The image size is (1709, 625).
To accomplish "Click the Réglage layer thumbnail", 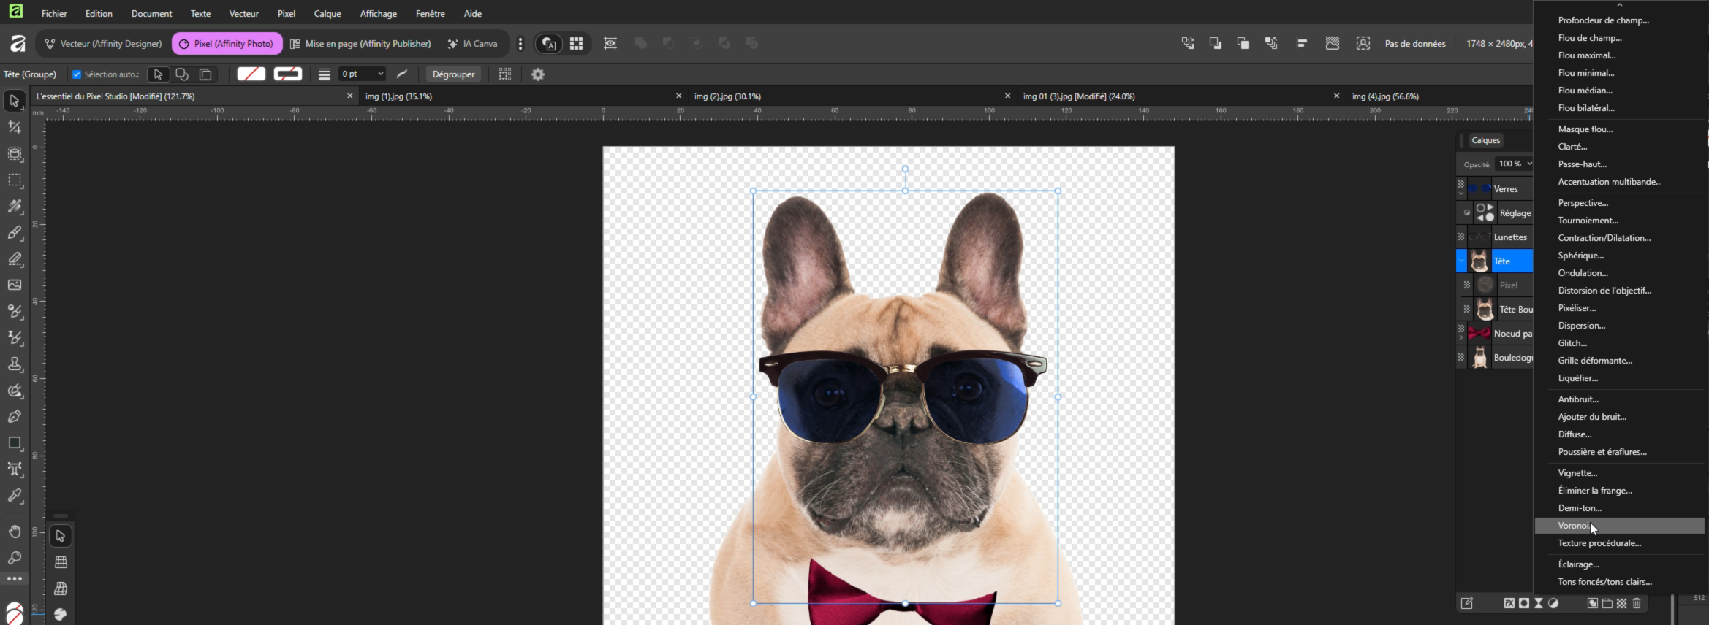I will [x=1485, y=213].
